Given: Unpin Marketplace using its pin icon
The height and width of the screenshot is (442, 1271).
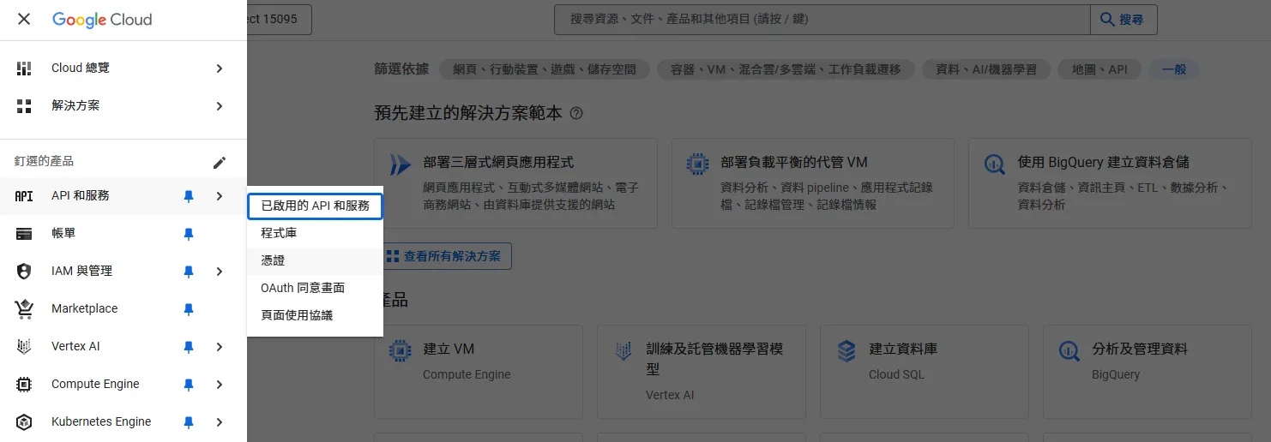Looking at the screenshot, I should point(189,309).
